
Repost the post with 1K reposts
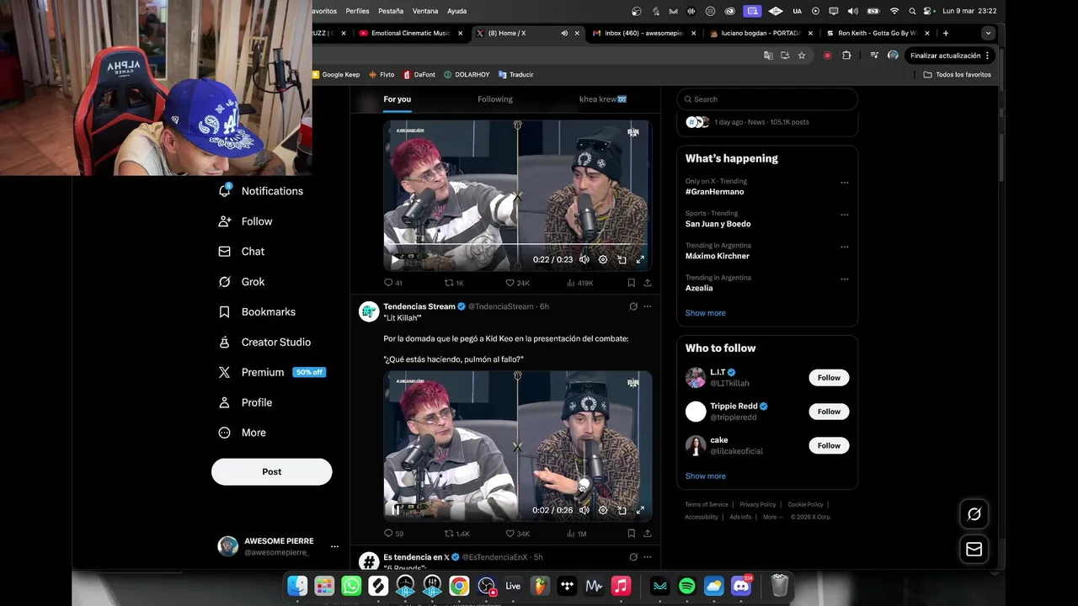(x=455, y=283)
